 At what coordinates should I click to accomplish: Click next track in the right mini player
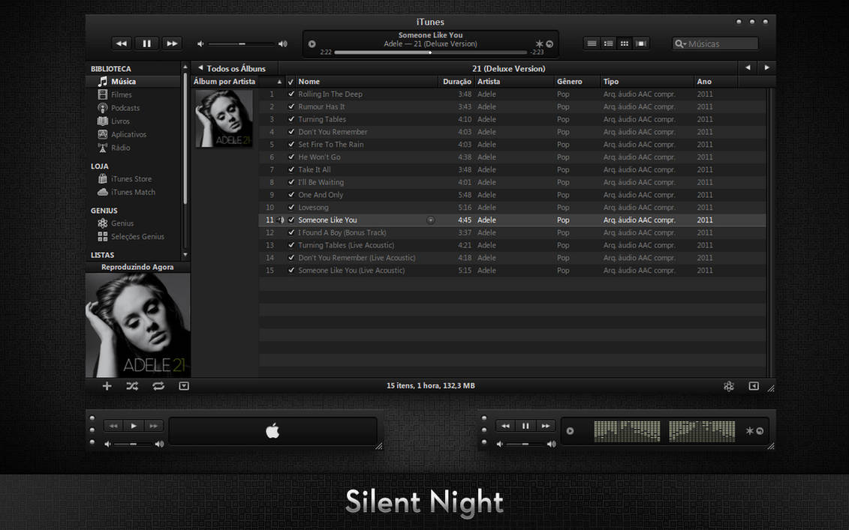[x=545, y=426]
